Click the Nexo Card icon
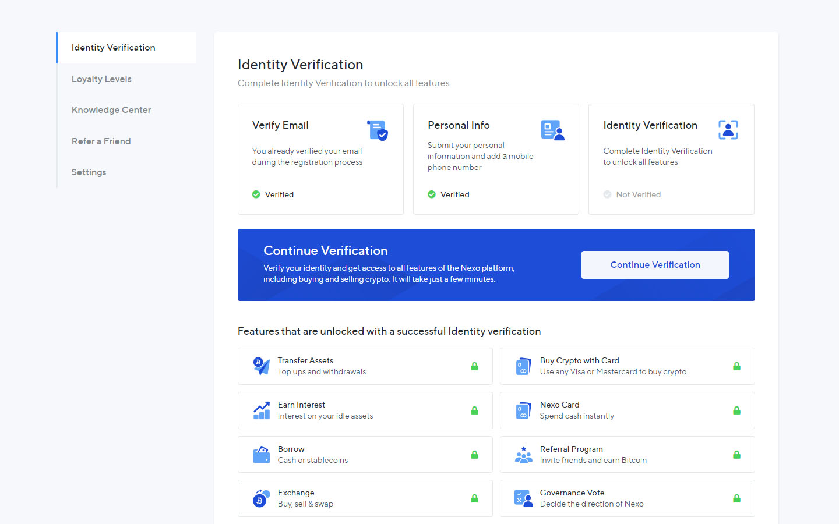 tap(524, 410)
